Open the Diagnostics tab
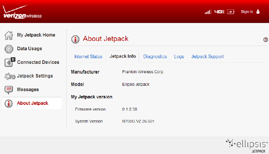Screen dimensions: 269x154 (x=155, y=57)
